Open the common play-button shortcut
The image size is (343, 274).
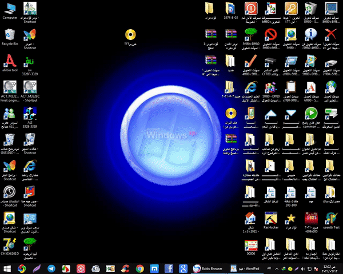point(311,118)
